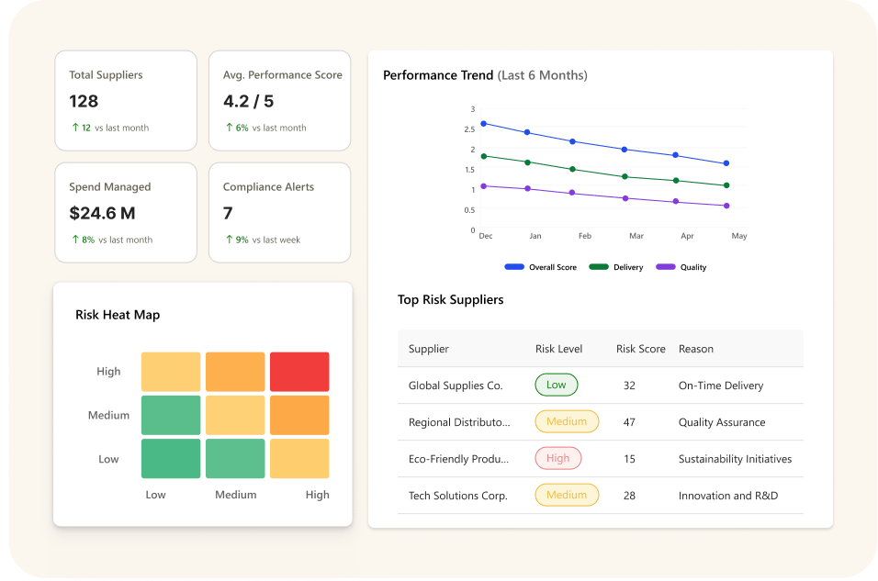The width and height of the screenshot is (878, 581).
Task: Sort by the Reason column header
Action: pos(696,349)
